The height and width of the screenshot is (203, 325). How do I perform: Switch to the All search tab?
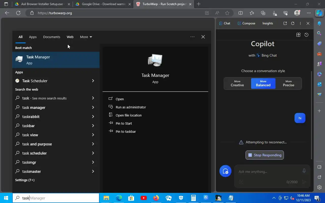tap(20, 37)
